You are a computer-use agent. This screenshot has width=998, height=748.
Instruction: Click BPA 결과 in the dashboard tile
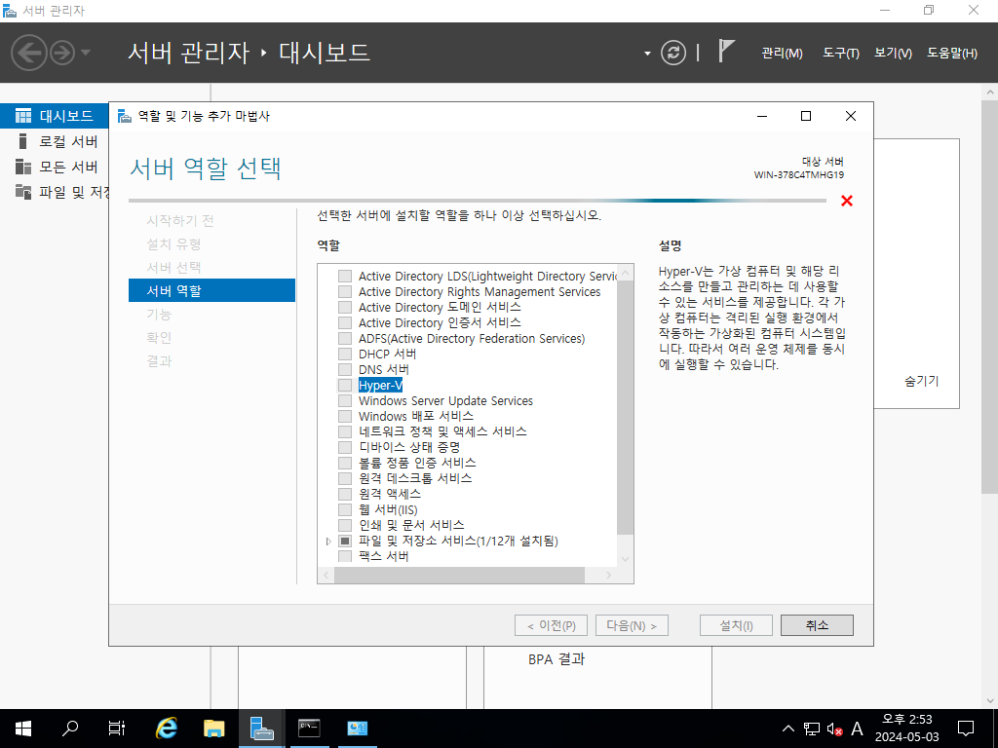coord(557,659)
